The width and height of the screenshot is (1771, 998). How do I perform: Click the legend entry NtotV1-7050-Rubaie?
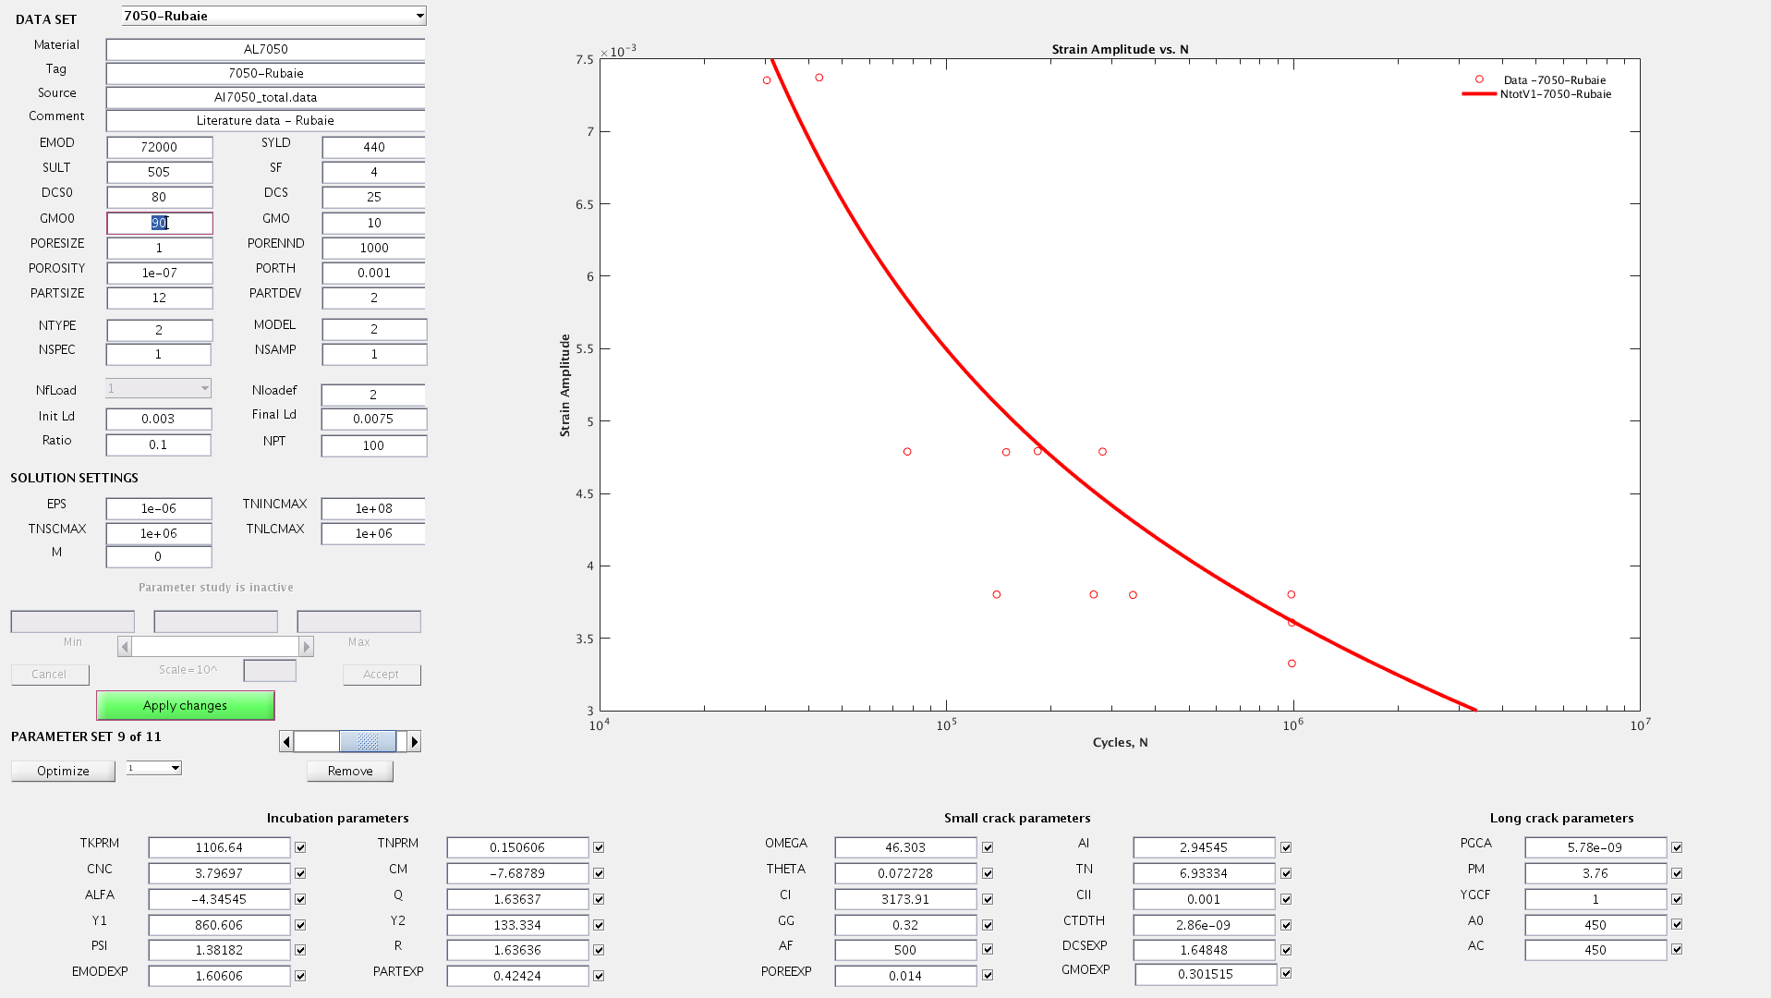click(x=1555, y=94)
